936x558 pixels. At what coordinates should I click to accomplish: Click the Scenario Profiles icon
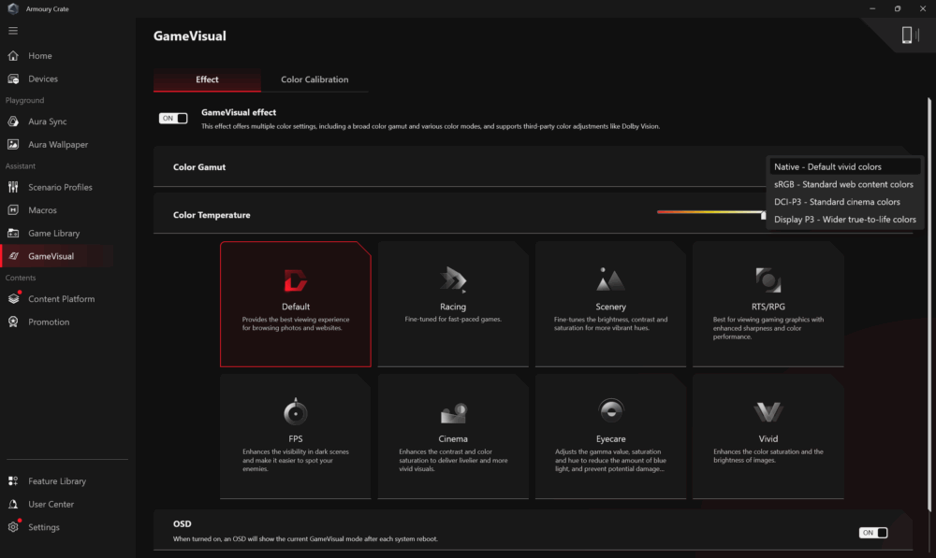coord(13,187)
